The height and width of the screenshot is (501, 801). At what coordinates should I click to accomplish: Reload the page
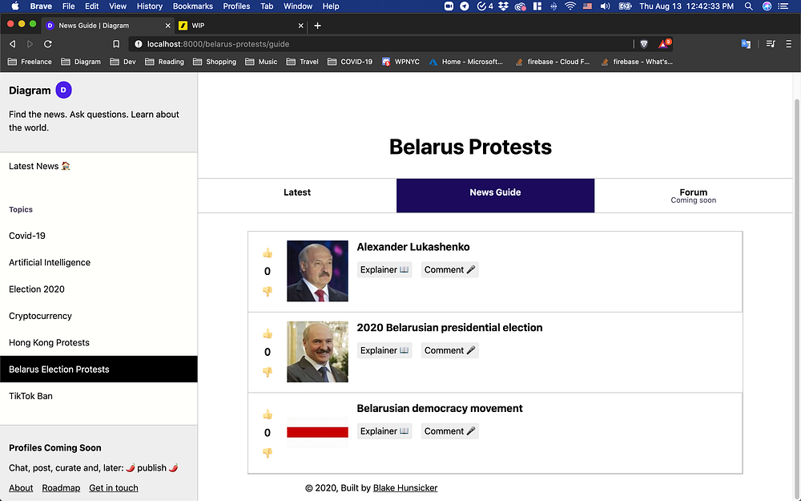(48, 44)
